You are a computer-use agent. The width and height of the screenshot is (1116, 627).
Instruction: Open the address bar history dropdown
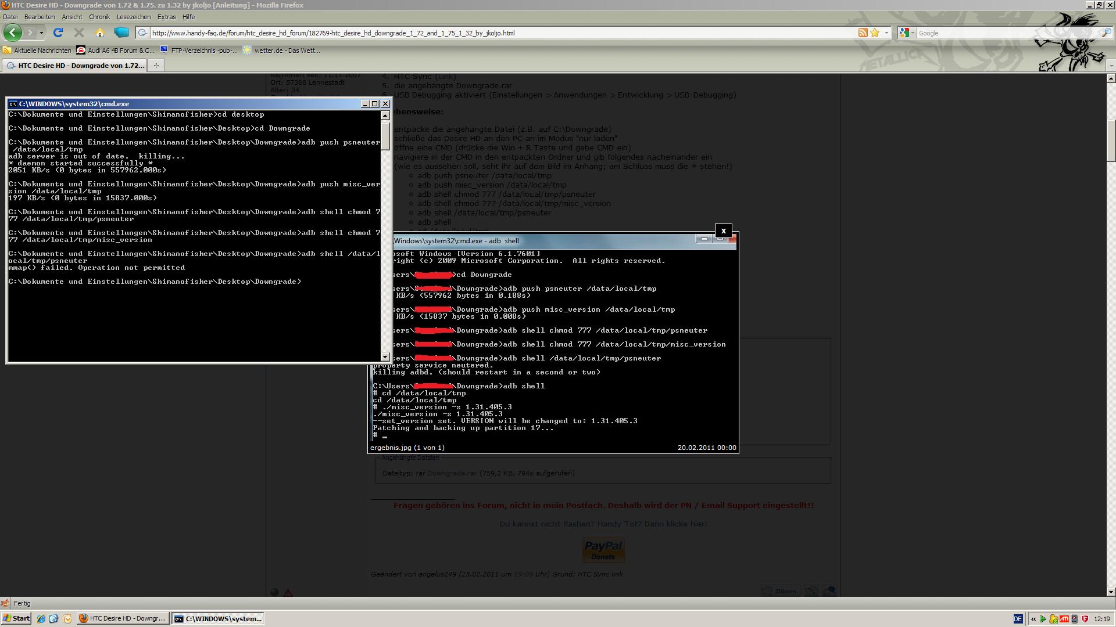(x=886, y=33)
